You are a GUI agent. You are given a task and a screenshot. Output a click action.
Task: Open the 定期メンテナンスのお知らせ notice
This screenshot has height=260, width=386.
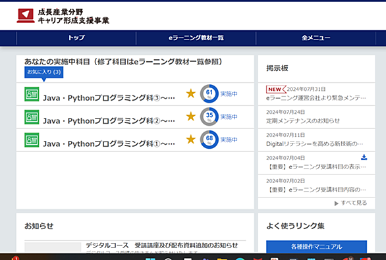pos(303,120)
